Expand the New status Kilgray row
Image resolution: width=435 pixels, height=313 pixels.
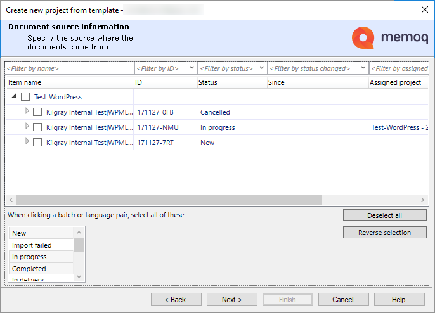(x=27, y=142)
